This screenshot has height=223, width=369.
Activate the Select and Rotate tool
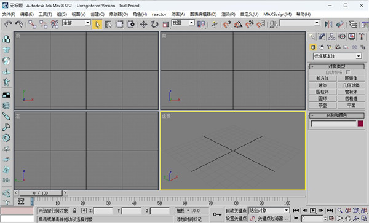(x=154, y=25)
